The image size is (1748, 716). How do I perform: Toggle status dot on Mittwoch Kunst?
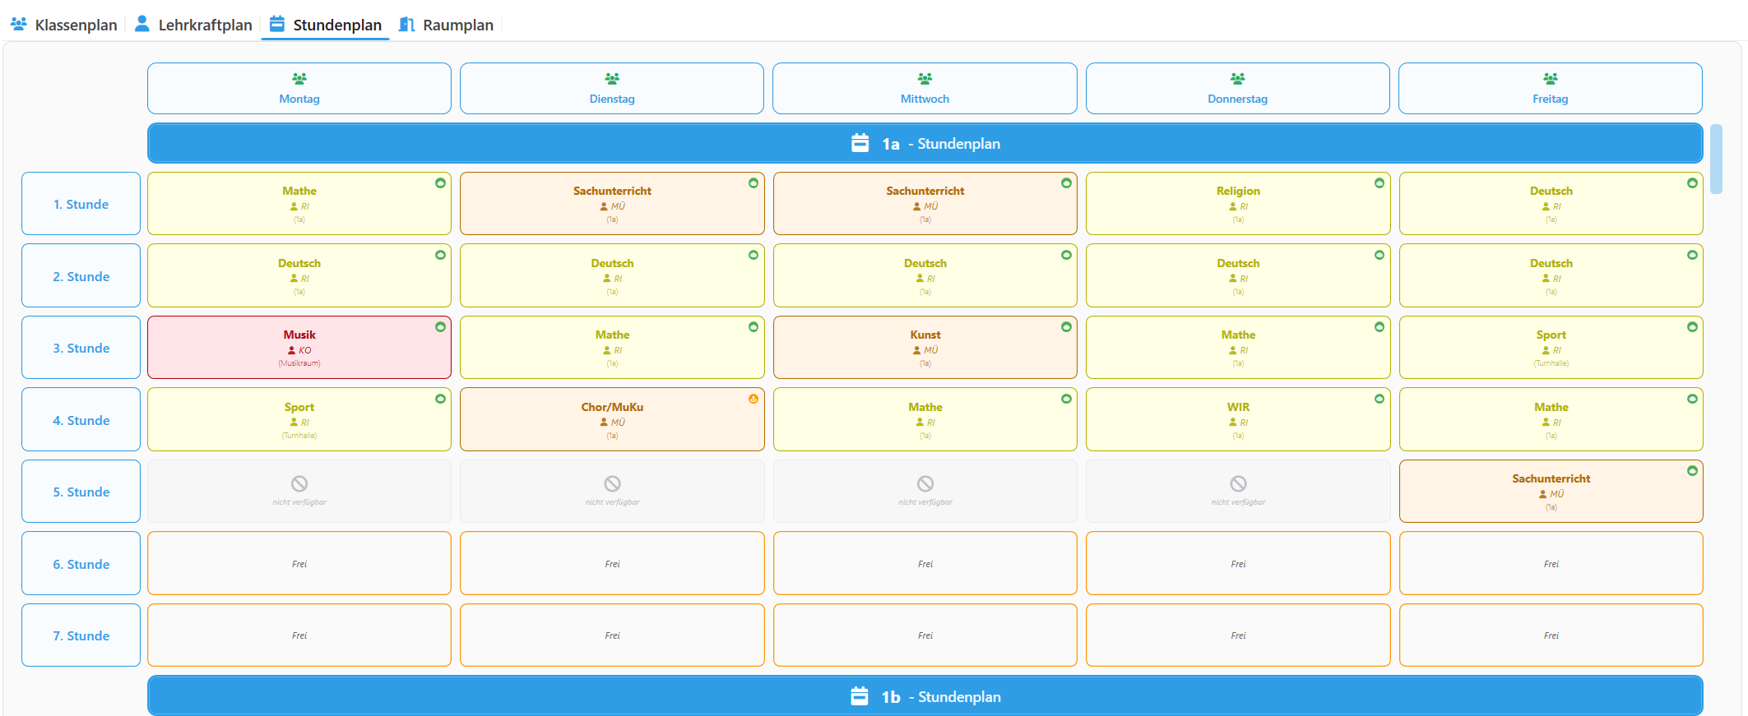(1067, 327)
